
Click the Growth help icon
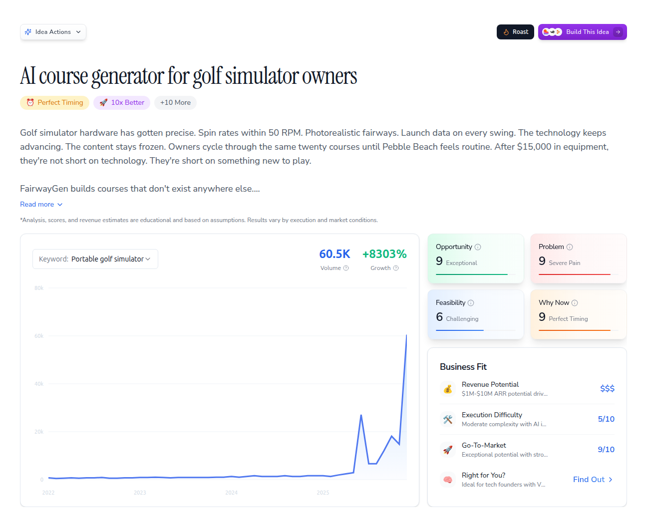tap(396, 268)
